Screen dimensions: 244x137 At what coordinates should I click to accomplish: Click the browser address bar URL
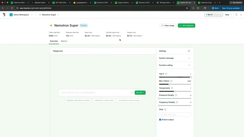click(36, 8)
